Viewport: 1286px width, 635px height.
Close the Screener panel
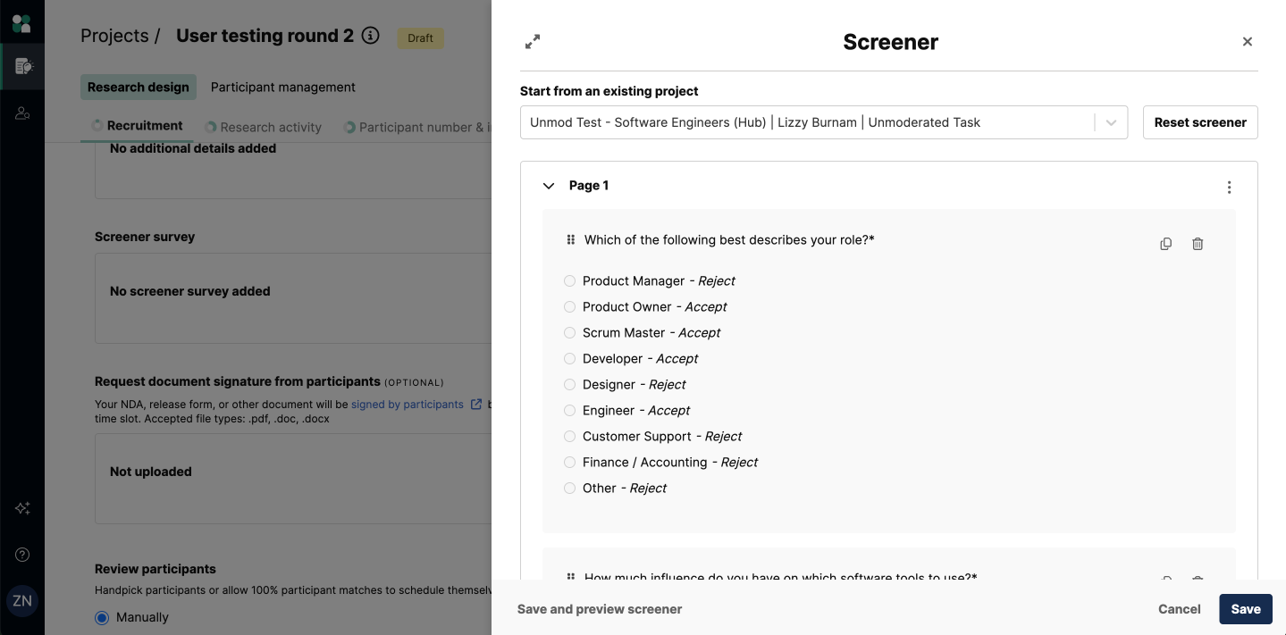click(1248, 42)
